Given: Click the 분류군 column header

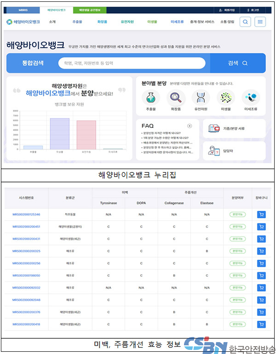Looking at the screenshot, I should tap(70, 198).
